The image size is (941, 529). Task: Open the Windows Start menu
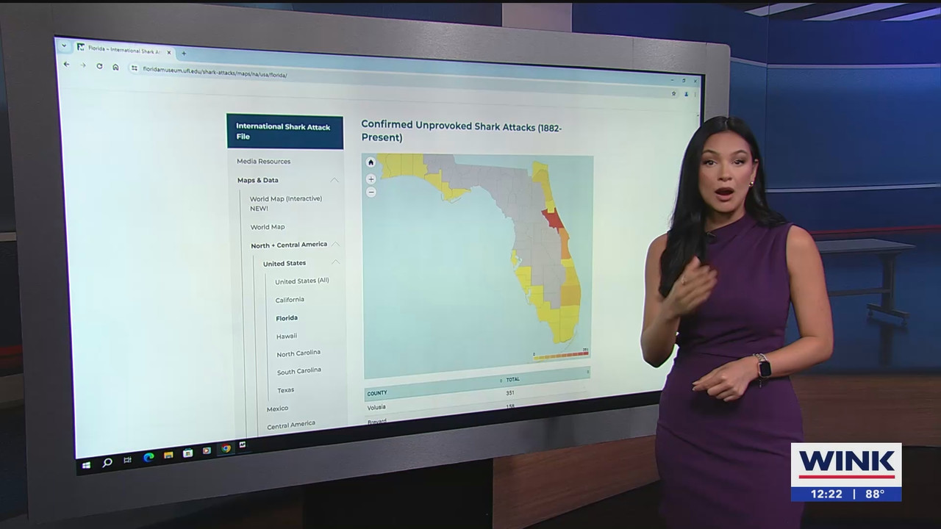86,465
